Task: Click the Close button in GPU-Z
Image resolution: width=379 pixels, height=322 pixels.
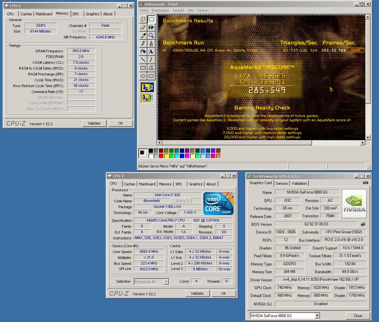Action: (x=358, y=316)
